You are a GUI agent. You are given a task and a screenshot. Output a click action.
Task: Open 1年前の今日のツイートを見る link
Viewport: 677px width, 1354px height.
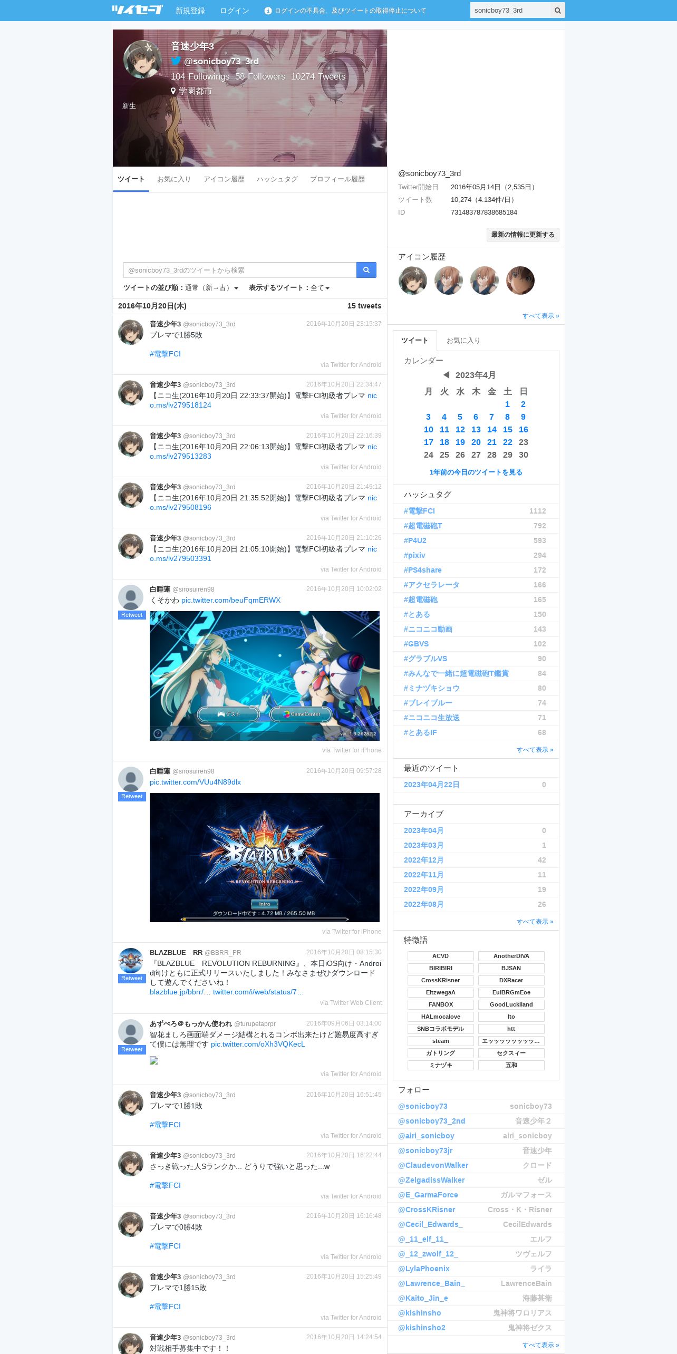(476, 472)
